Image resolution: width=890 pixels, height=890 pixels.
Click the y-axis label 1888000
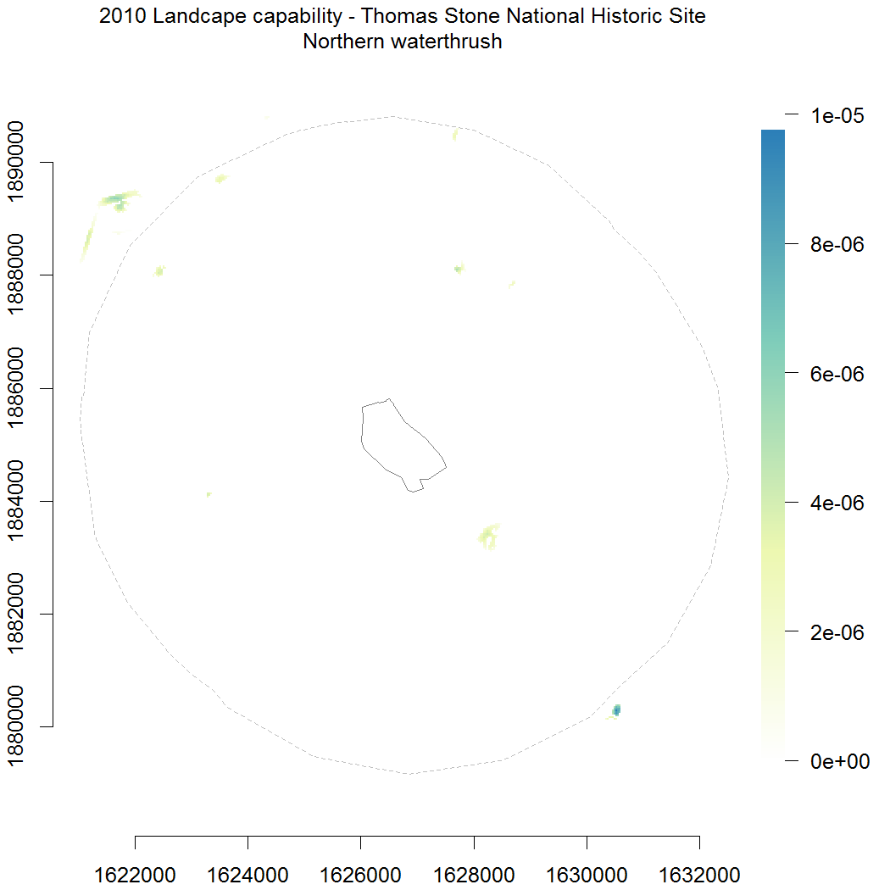tap(15, 275)
